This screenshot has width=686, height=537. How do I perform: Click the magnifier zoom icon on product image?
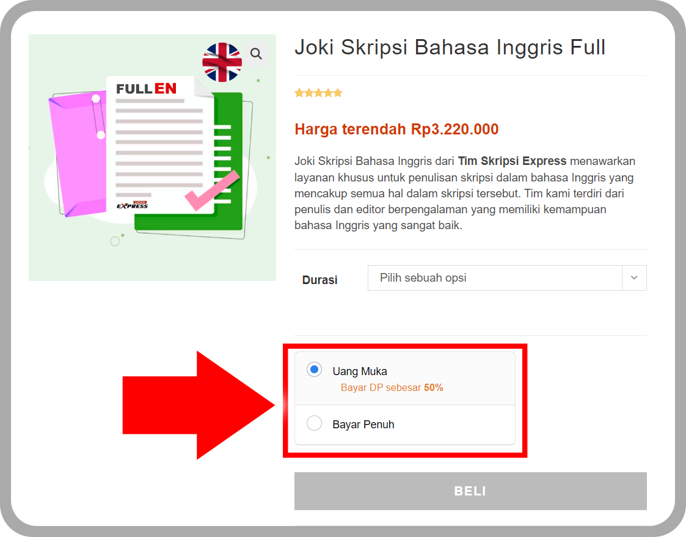pyautogui.click(x=256, y=54)
